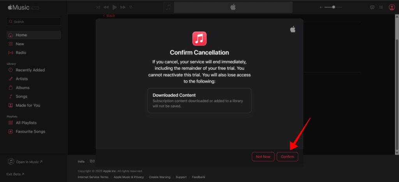Open the Support link in the footer
This screenshot has width=399, height=182.
(181, 177)
